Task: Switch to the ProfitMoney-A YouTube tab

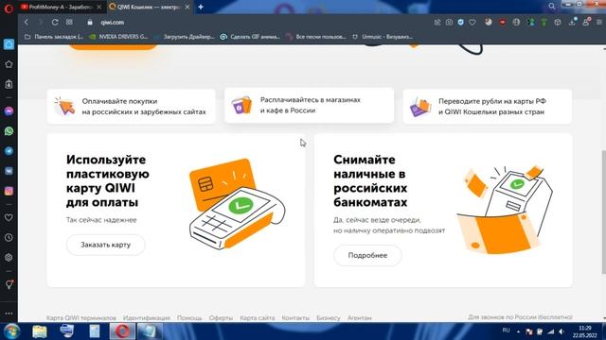Action: [x=61, y=7]
